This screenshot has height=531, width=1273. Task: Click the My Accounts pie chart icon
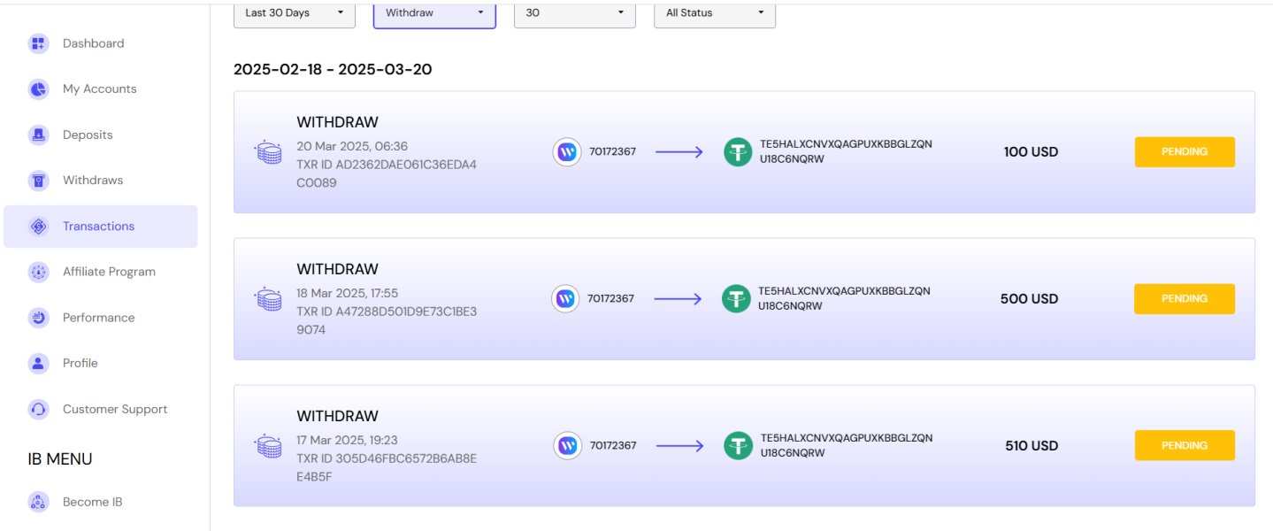[38, 89]
